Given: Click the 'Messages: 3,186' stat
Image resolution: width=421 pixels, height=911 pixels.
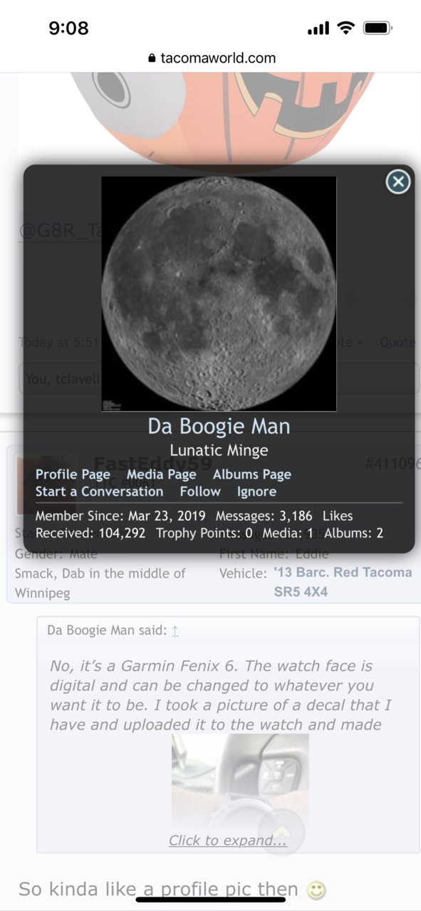Looking at the screenshot, I should pyautogui.click(x=264, y=516).
